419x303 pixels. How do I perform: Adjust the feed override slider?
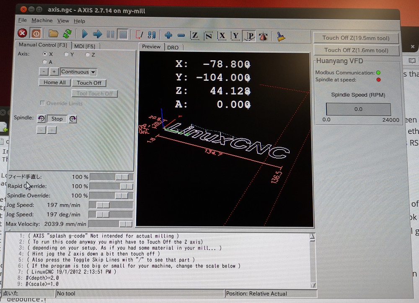[x=111, y=177]
